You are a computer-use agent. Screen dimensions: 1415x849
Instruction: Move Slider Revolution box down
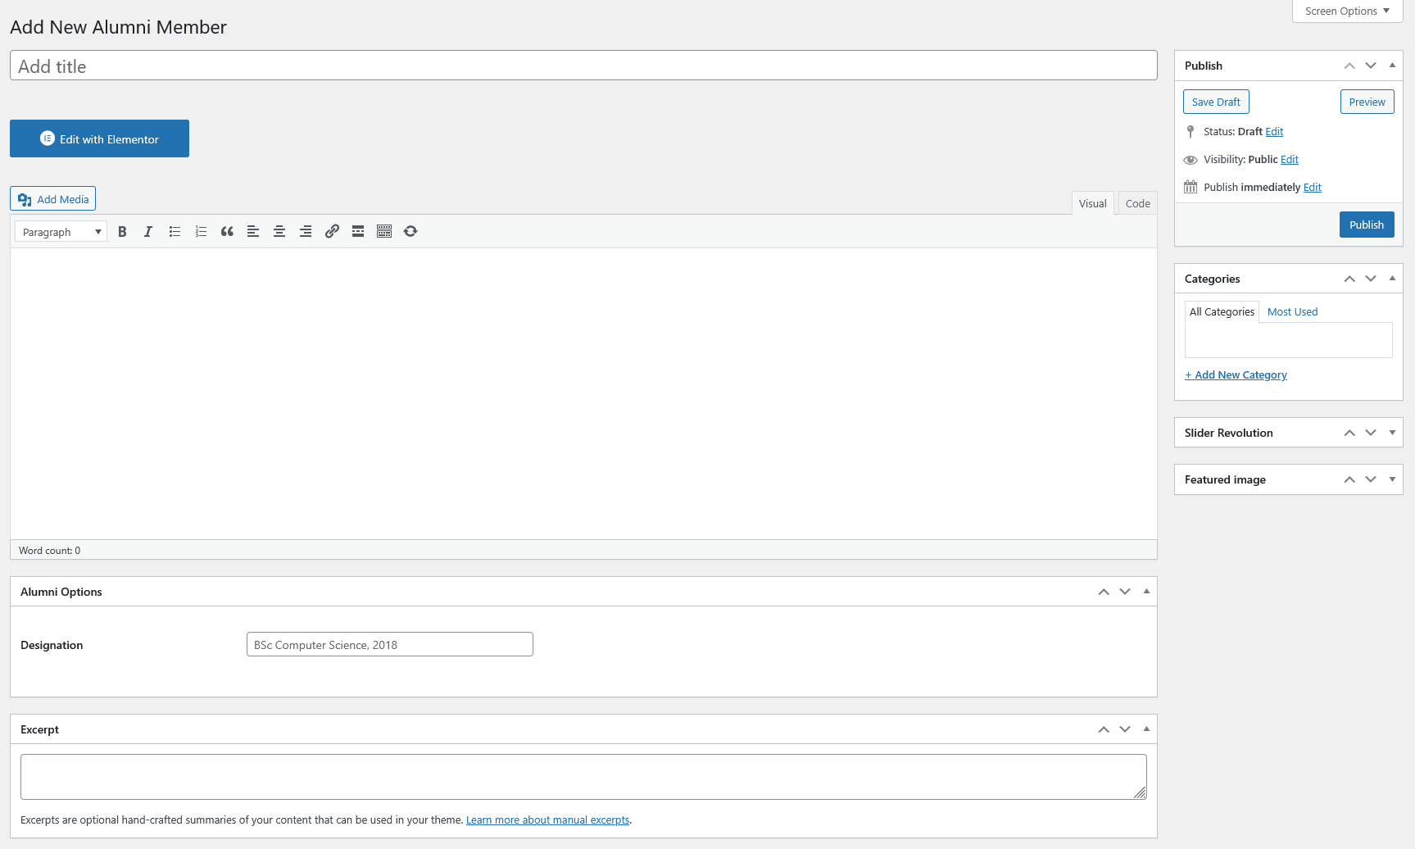(x=1371, y=433)
